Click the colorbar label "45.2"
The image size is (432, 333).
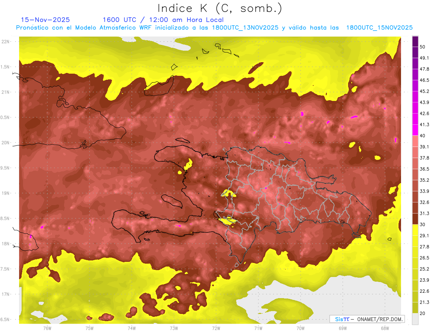pyautogui.click(x=424, y=92)
